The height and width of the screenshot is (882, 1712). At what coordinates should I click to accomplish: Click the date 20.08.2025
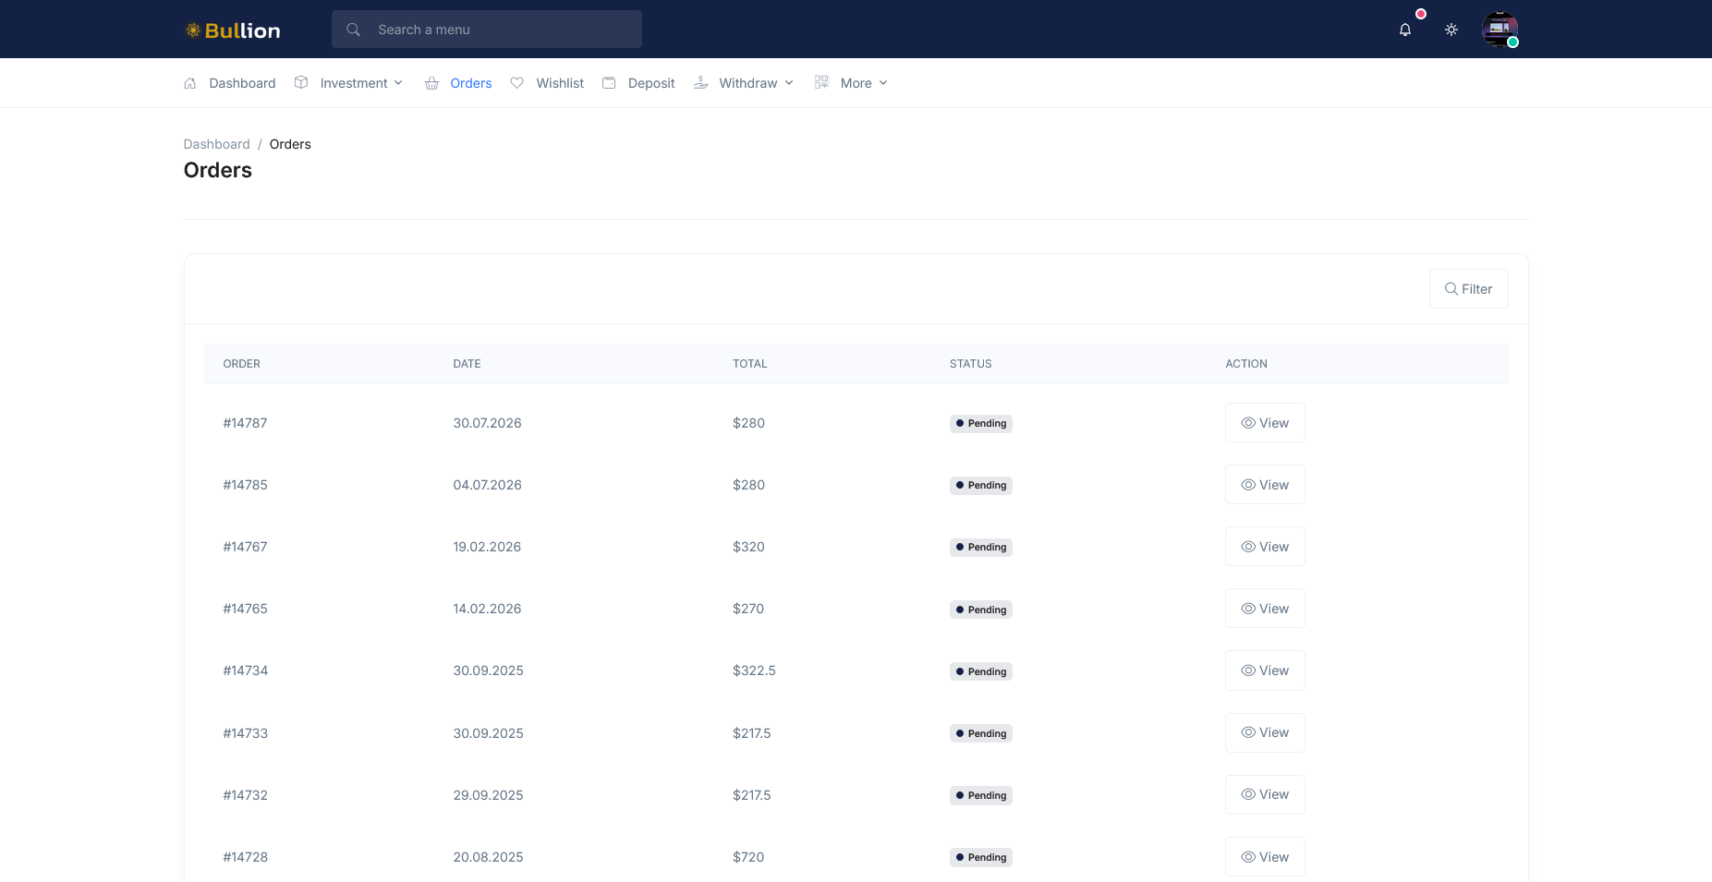(488, 857)
